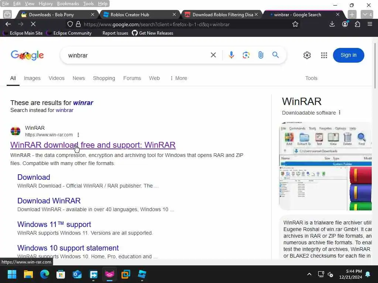Open Firefox hamburger menu
The image size is (378, 283).
(370, 24)
